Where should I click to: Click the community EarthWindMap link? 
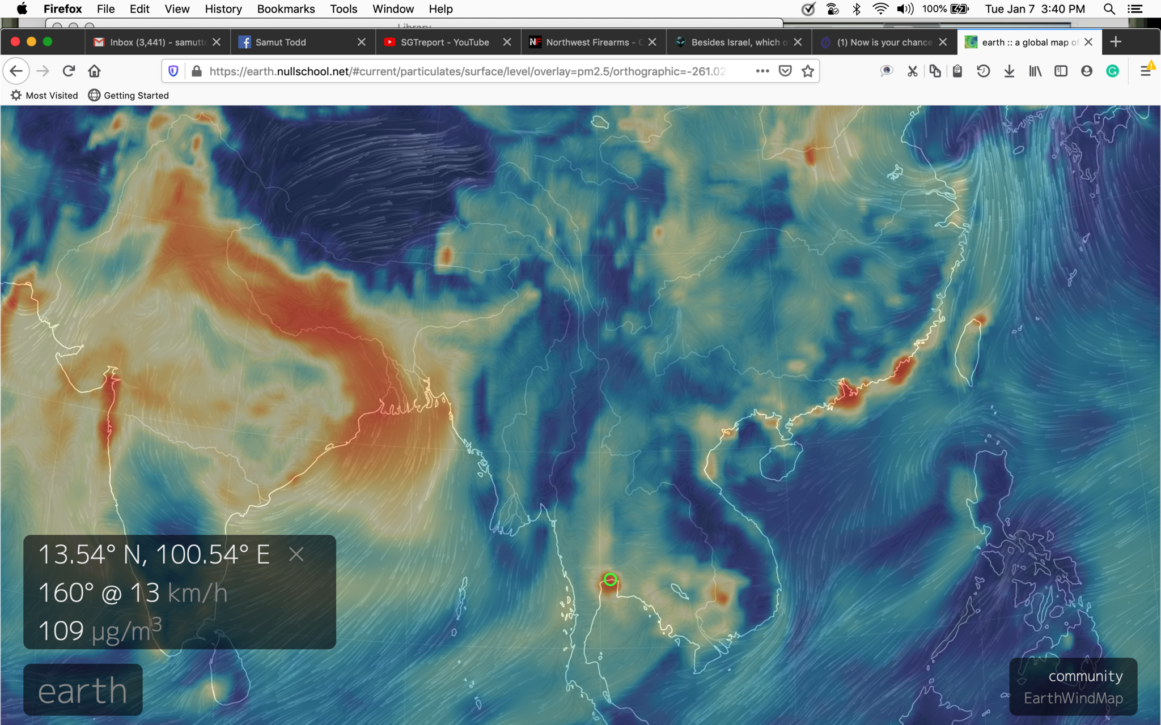(1073, 687)
